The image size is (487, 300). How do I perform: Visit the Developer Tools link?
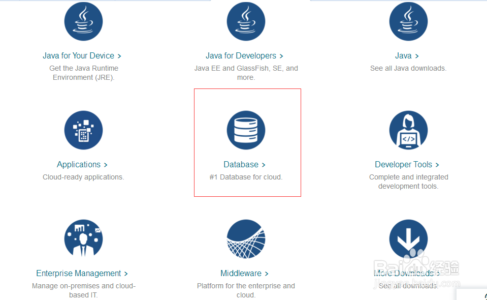click(x=407, y=164)
